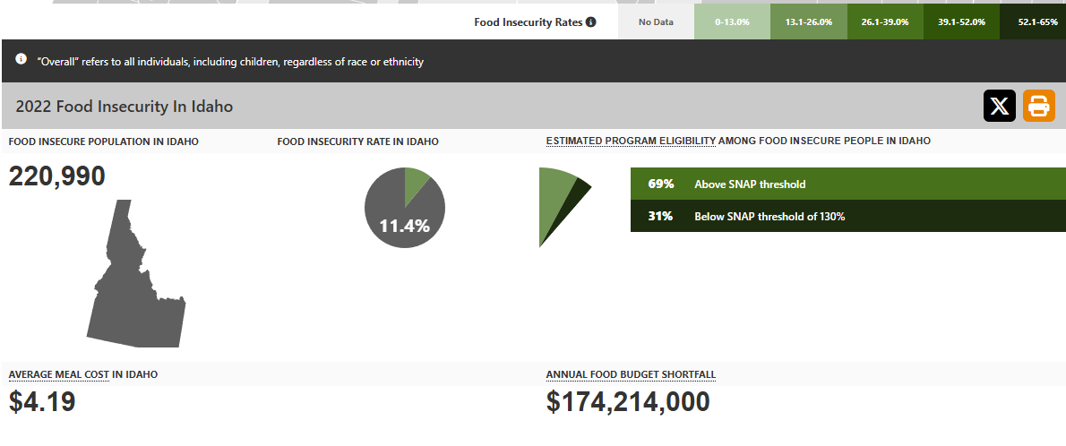
Task: Click the Annual Food Budget Shortfall link
Action: click(631, 374)
